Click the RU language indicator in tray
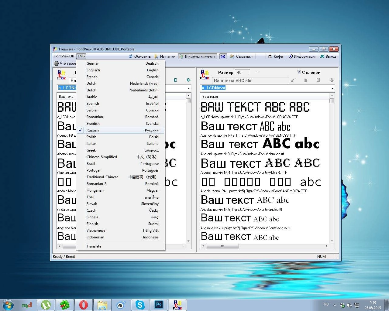This screenshot has width=389, height=311. [x=326, y=304]
